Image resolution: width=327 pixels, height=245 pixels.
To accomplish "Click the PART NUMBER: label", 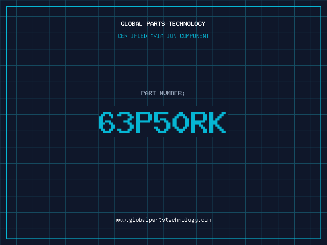I will (163, 93).
